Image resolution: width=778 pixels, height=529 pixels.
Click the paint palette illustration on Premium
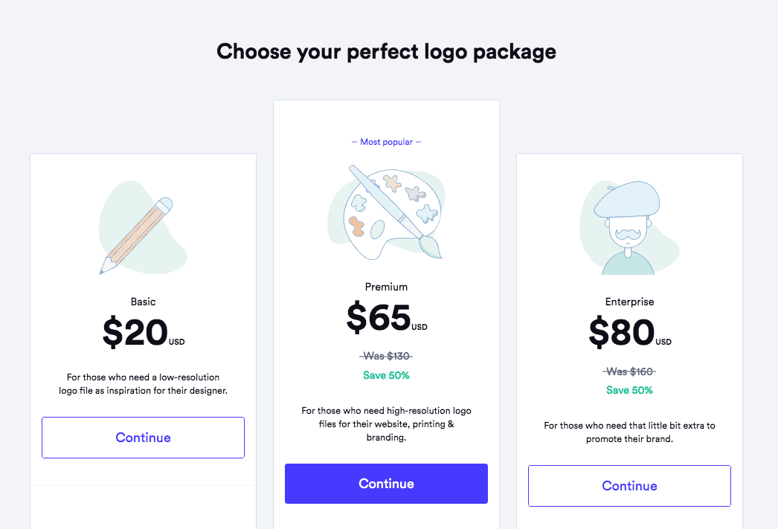point(387,212)
